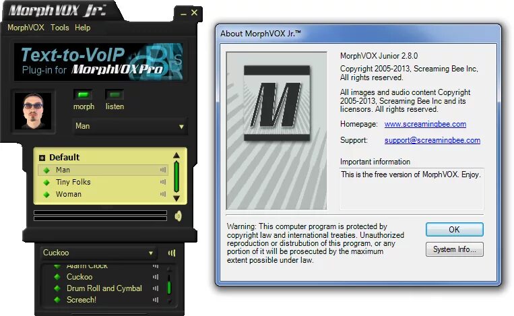Click the Important information text box
The width and height of the screenshot is (514, 316).
(x=412, y=189)
